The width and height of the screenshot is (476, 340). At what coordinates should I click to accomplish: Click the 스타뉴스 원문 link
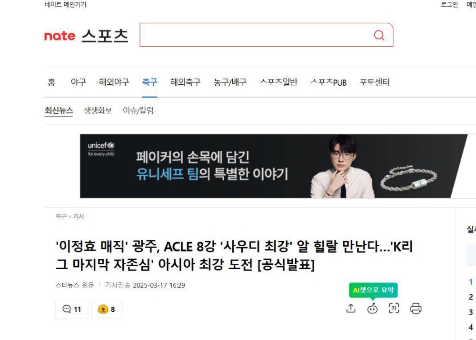pyautogui.click(x=75, y=285)
